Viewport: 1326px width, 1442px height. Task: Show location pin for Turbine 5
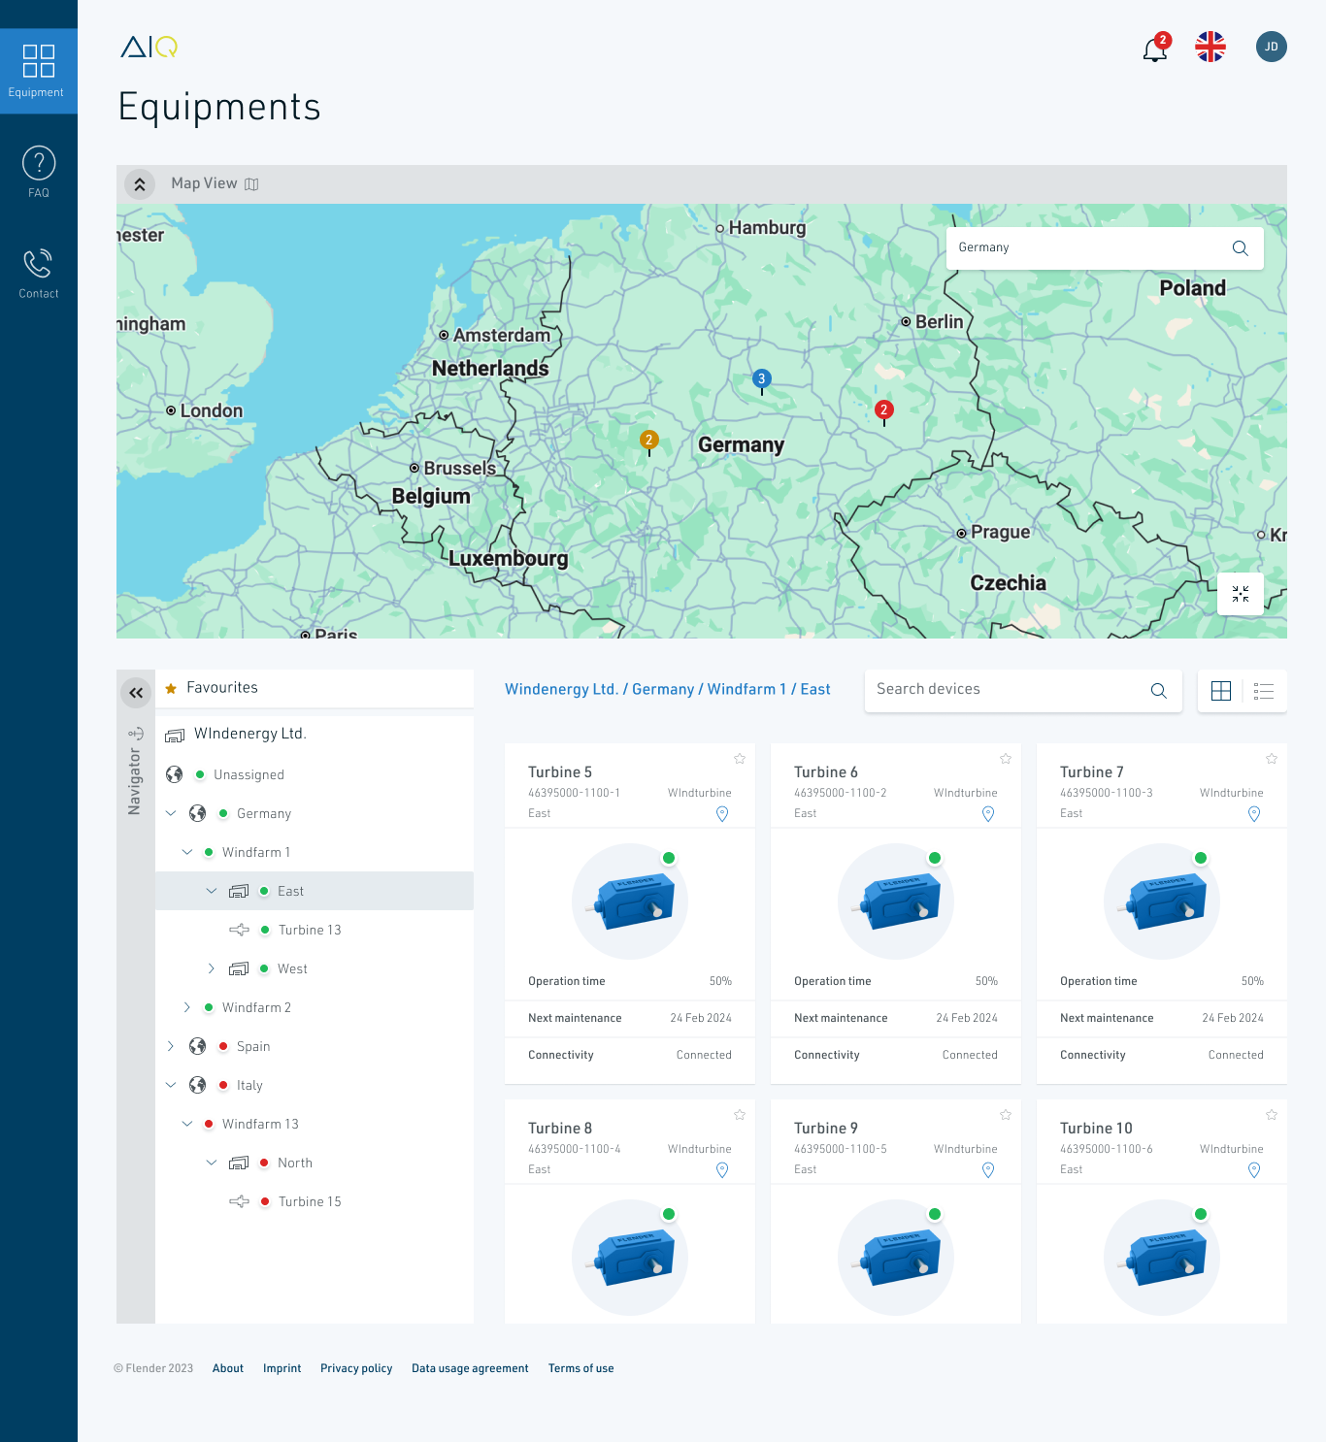point(722,814)
